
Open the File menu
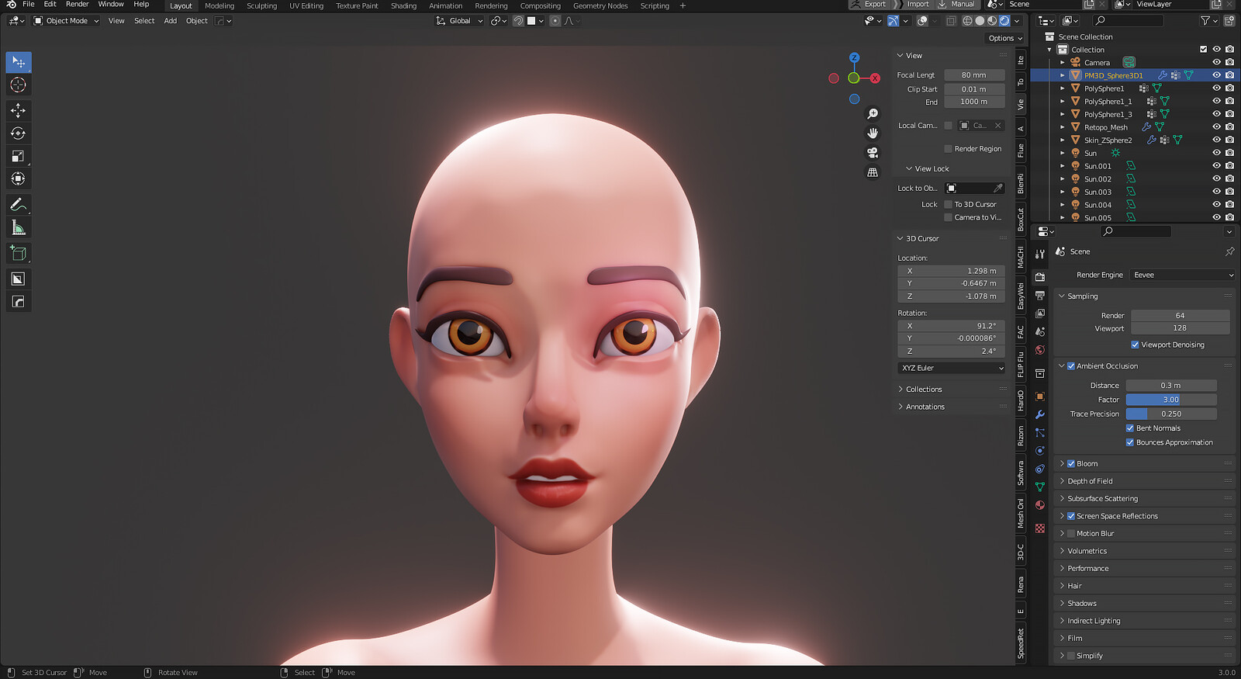click(x=29, y=5)
